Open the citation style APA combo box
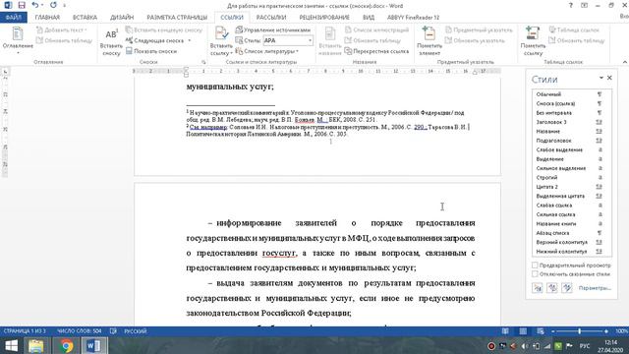The image size is (629, 354). (x=288, y=40)
